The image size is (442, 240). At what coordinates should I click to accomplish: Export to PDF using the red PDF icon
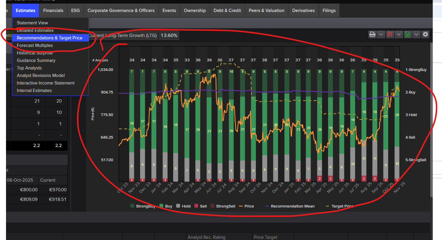coord(390,34)
